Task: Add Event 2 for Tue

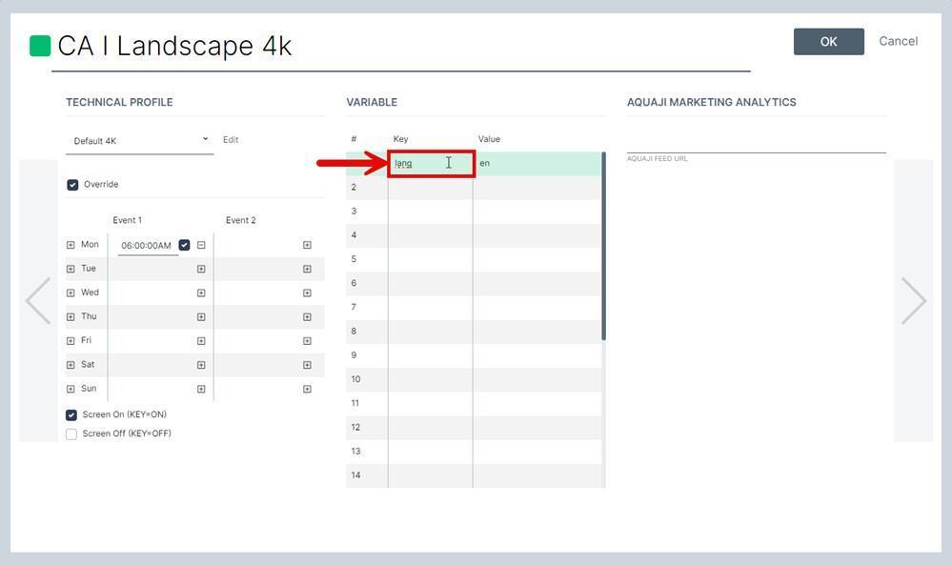Action: tap(307, 269)
